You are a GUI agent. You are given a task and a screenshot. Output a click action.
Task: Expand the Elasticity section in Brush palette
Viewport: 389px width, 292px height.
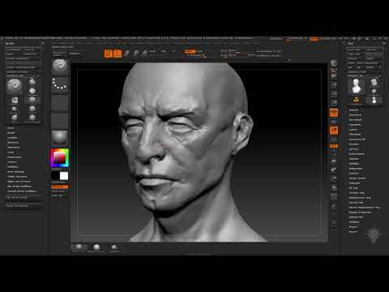tap(13, 143)
